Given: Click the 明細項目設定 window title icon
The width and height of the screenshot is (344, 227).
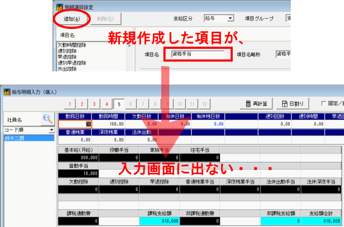Looking at the screenshot, I should (x=60, y=7).
